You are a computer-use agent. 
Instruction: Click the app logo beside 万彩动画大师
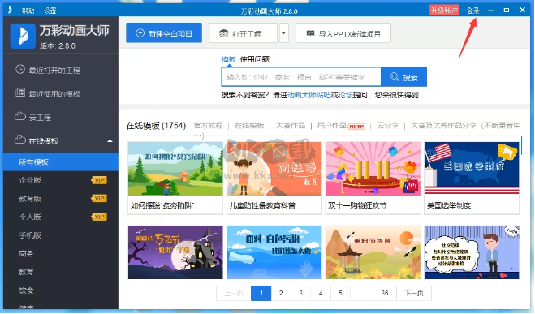click(x=23, y=36)
